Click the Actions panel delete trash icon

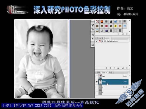[127, 68]
